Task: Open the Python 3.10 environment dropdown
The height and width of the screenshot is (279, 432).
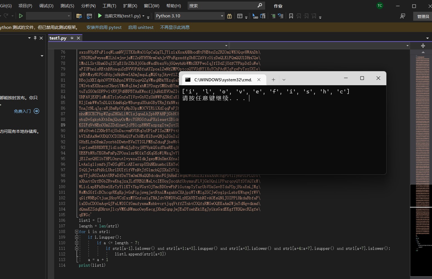Action: [222, 16]
